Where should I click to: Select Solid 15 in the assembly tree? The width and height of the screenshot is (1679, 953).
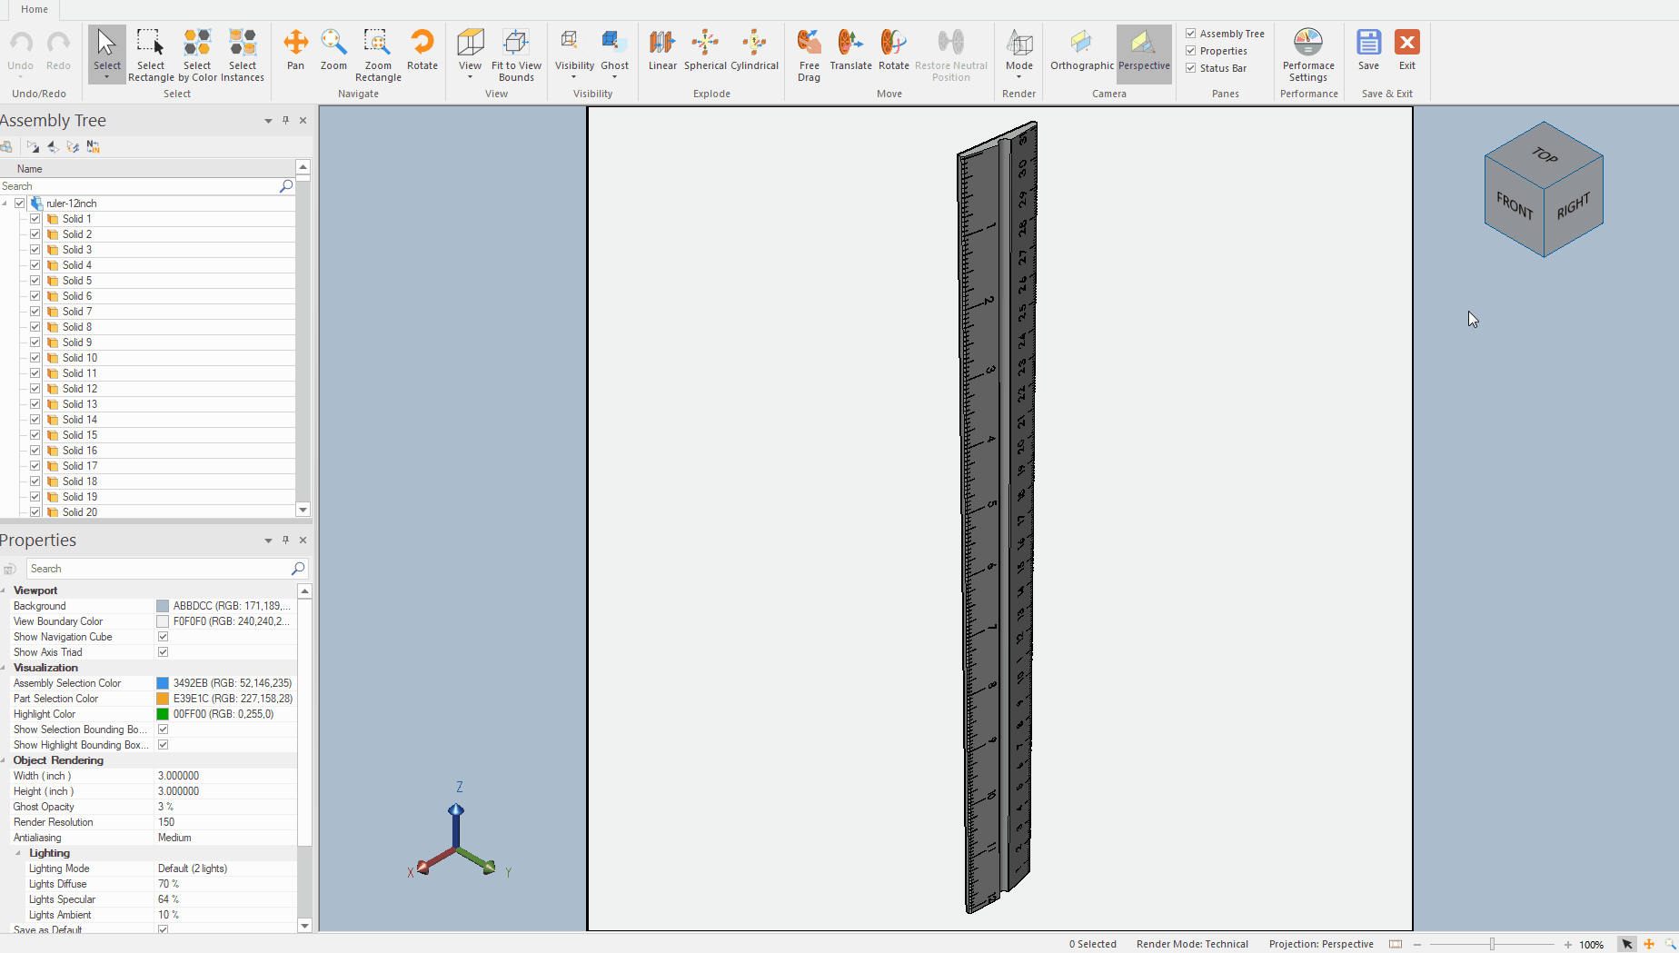[80, 435]
